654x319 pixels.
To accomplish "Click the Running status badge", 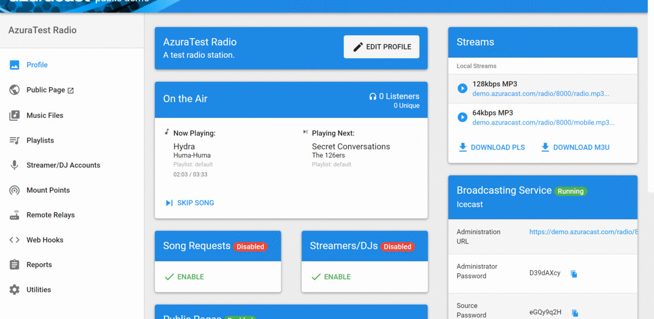I will tap(571, 192).
